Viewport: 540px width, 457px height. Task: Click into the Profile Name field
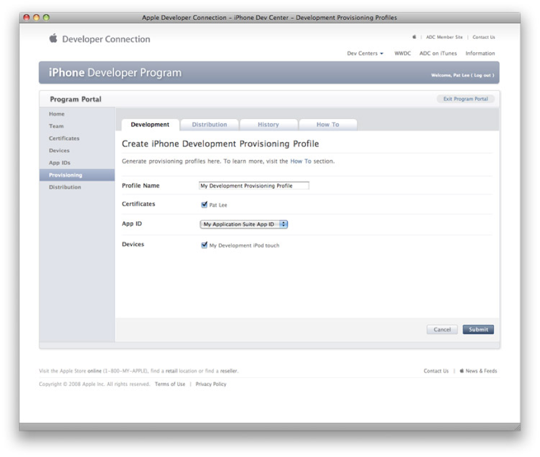254,186
